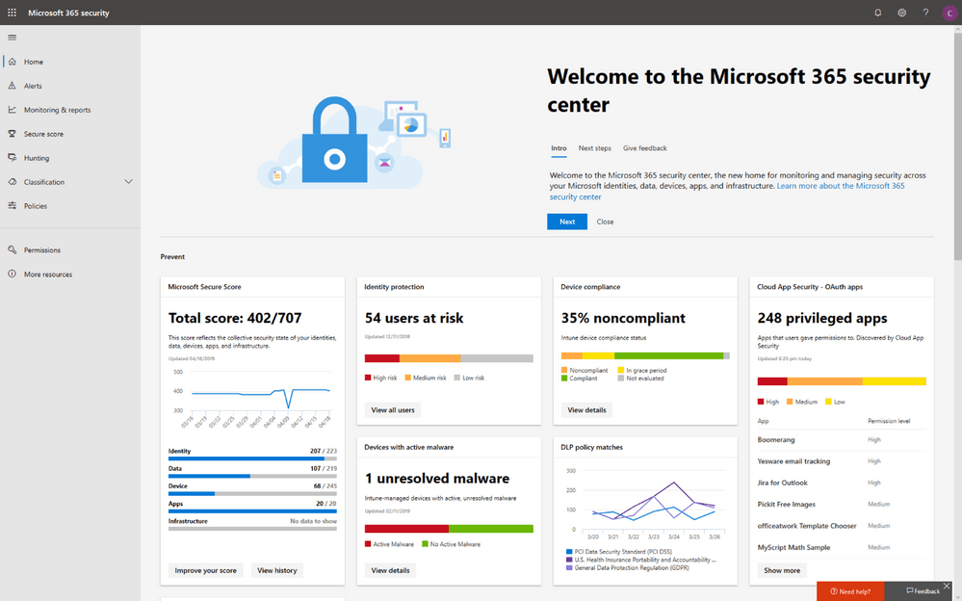Click the Policies sliders icon
Image resolution: width=962 pixels, height=601 pixels.
tap(12, 206)
